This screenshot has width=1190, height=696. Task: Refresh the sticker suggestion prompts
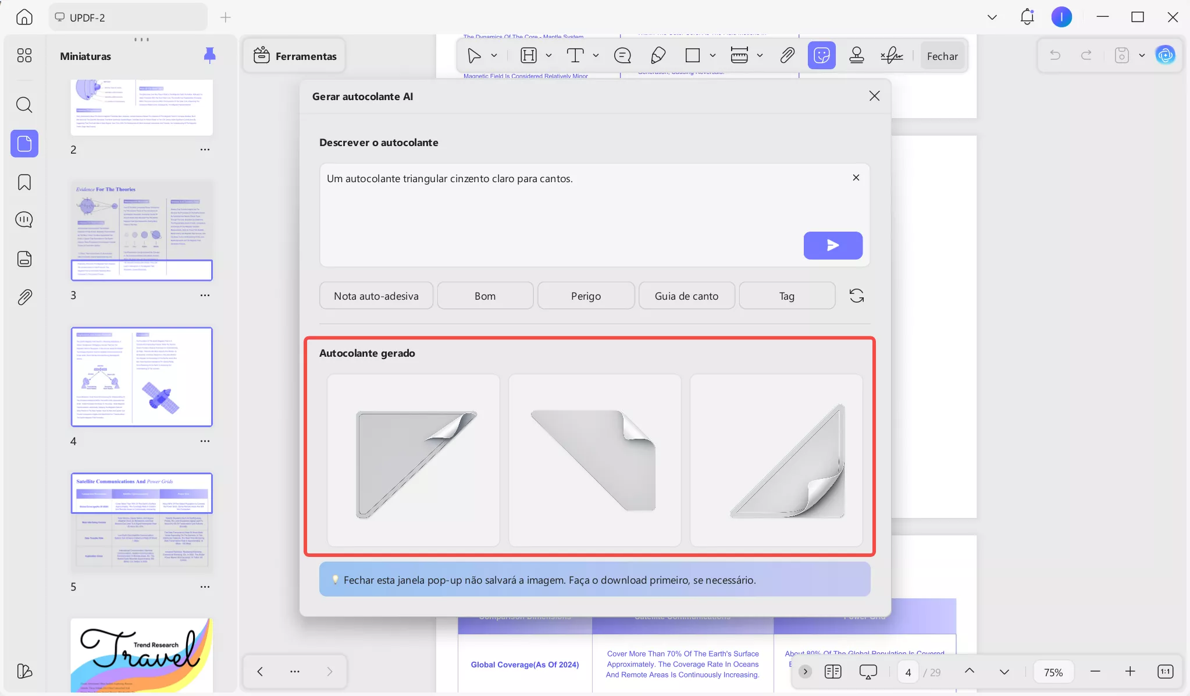tap(856, 296)
